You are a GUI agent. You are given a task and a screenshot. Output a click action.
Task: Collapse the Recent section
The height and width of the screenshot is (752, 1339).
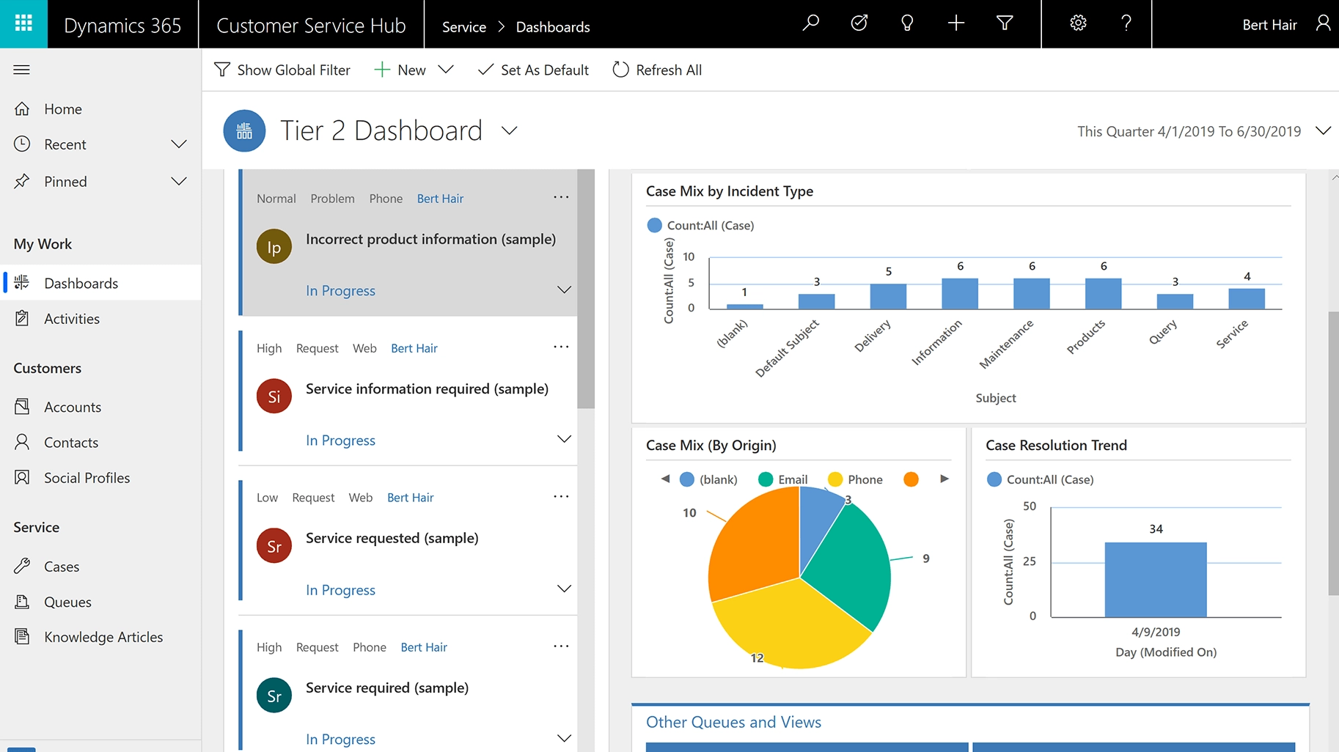point(179,144)
